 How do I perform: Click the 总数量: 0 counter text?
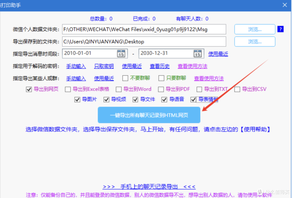click(x=101, y=19)
